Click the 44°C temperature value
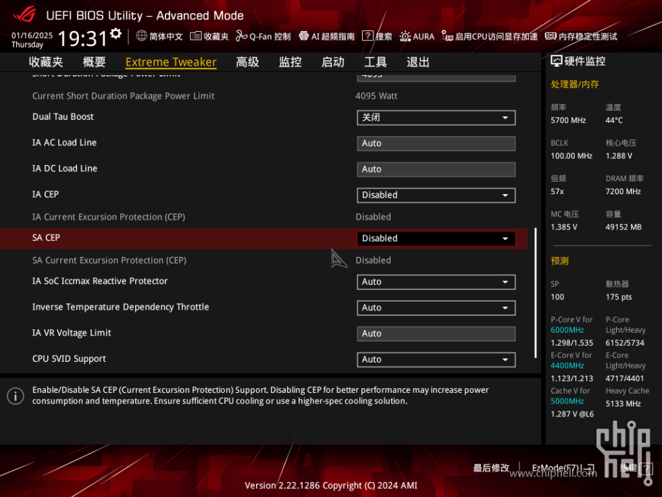This screenshot has width=662, height=497. click(614, 120)
